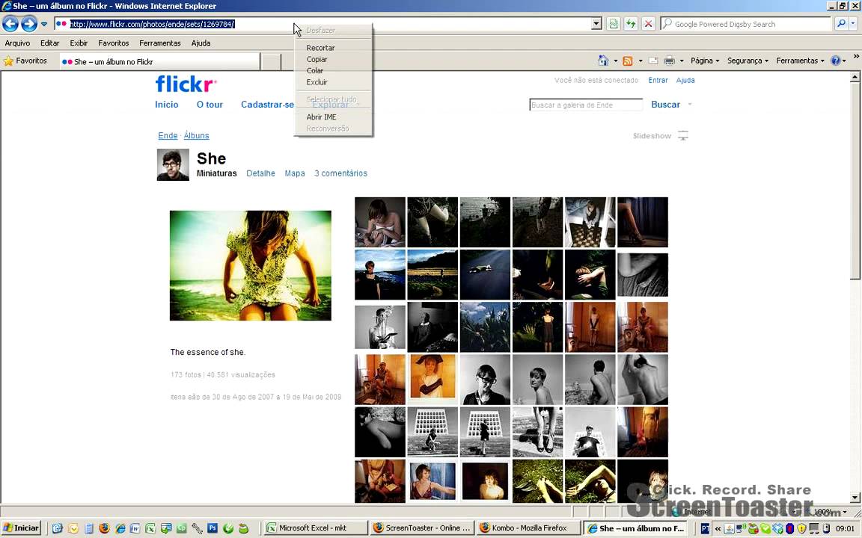
Task: Open dropdown arrow next to RSS feeds
Action: pos(641,61)
